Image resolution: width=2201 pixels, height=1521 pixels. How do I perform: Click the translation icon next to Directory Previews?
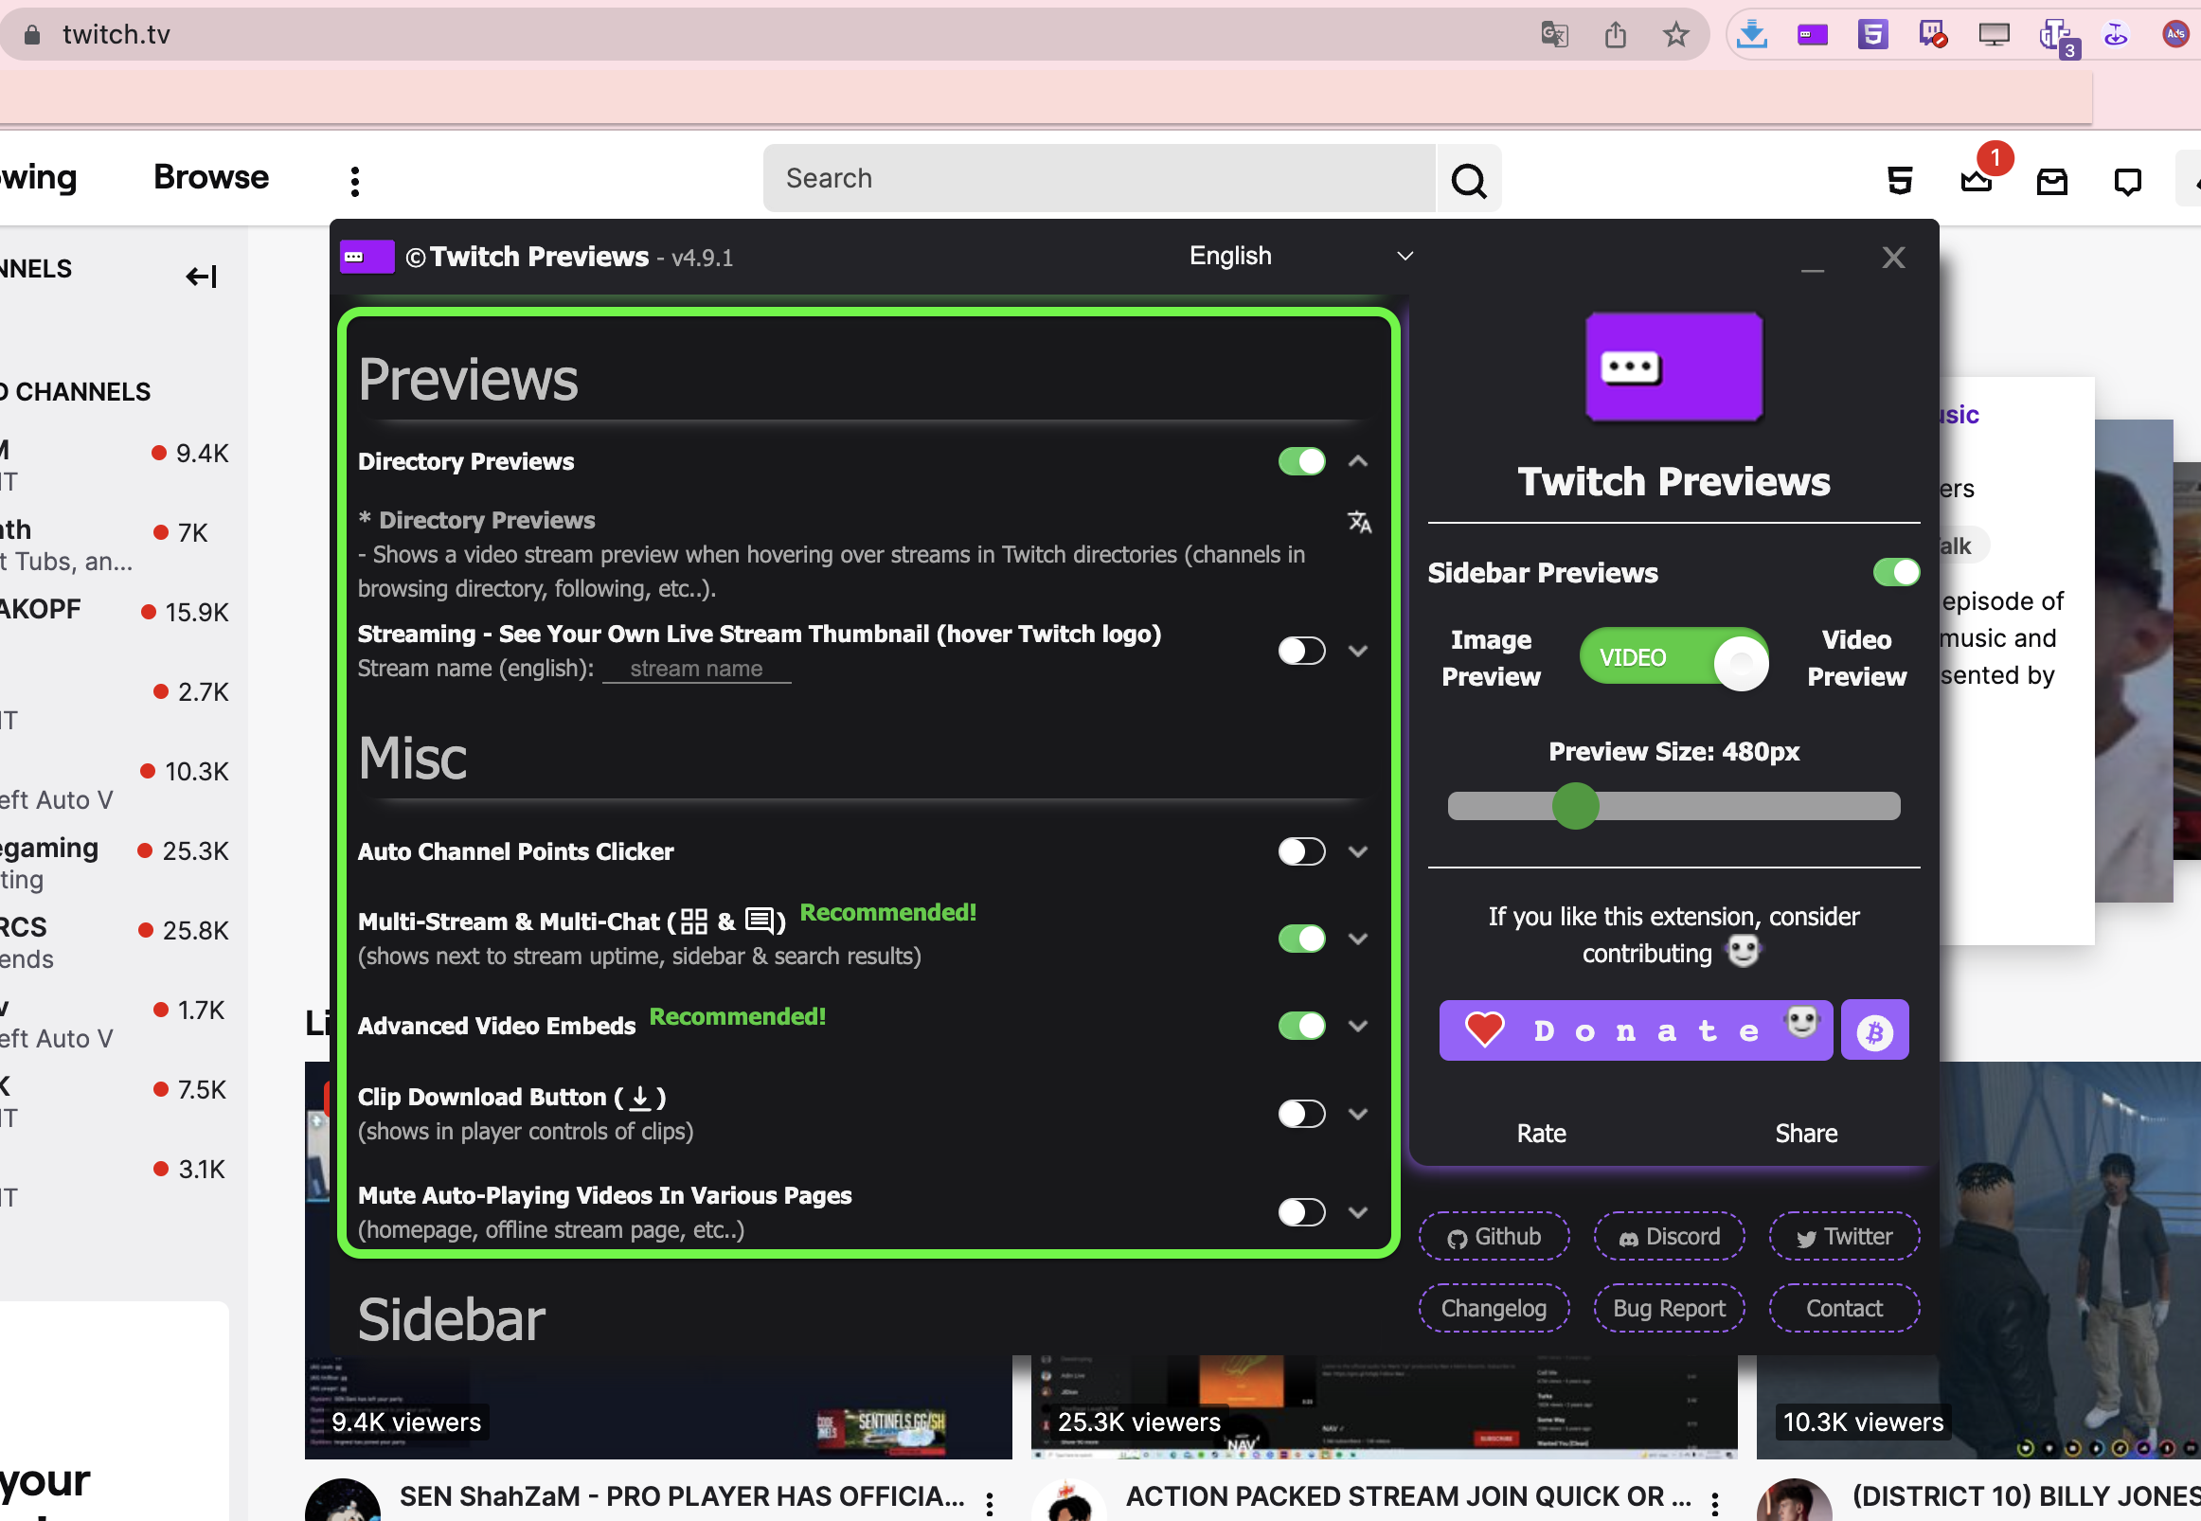tap(1360, 520)
